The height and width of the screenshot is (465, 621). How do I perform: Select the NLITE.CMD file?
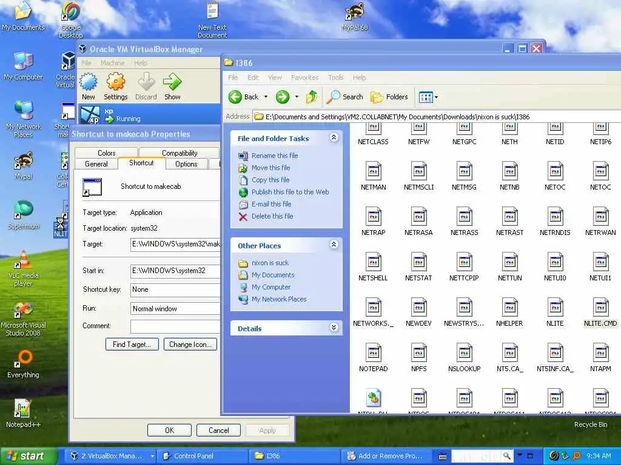click(600, 312)
